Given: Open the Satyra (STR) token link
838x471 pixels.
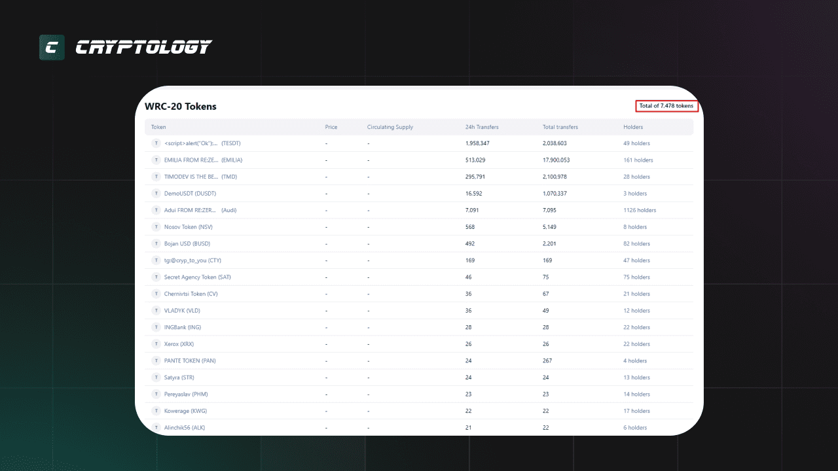Looking at the screenshot, I should pos(179,377).
